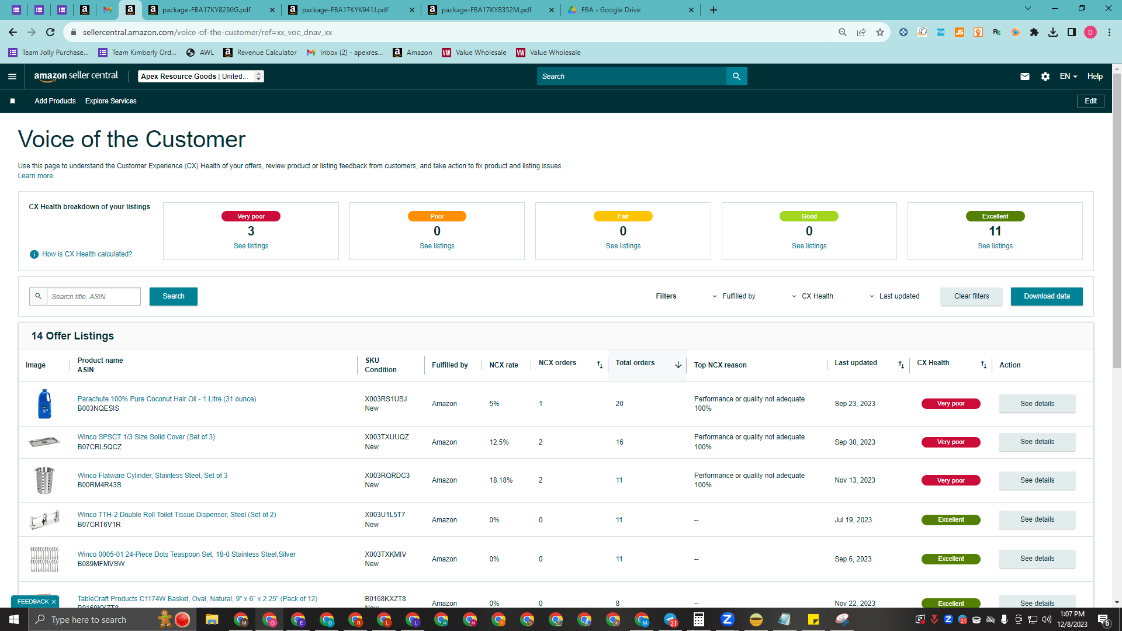The image size is (1122, 631).
Task: Open the browser tab search chevron
Action: (x=1028, y=9)
